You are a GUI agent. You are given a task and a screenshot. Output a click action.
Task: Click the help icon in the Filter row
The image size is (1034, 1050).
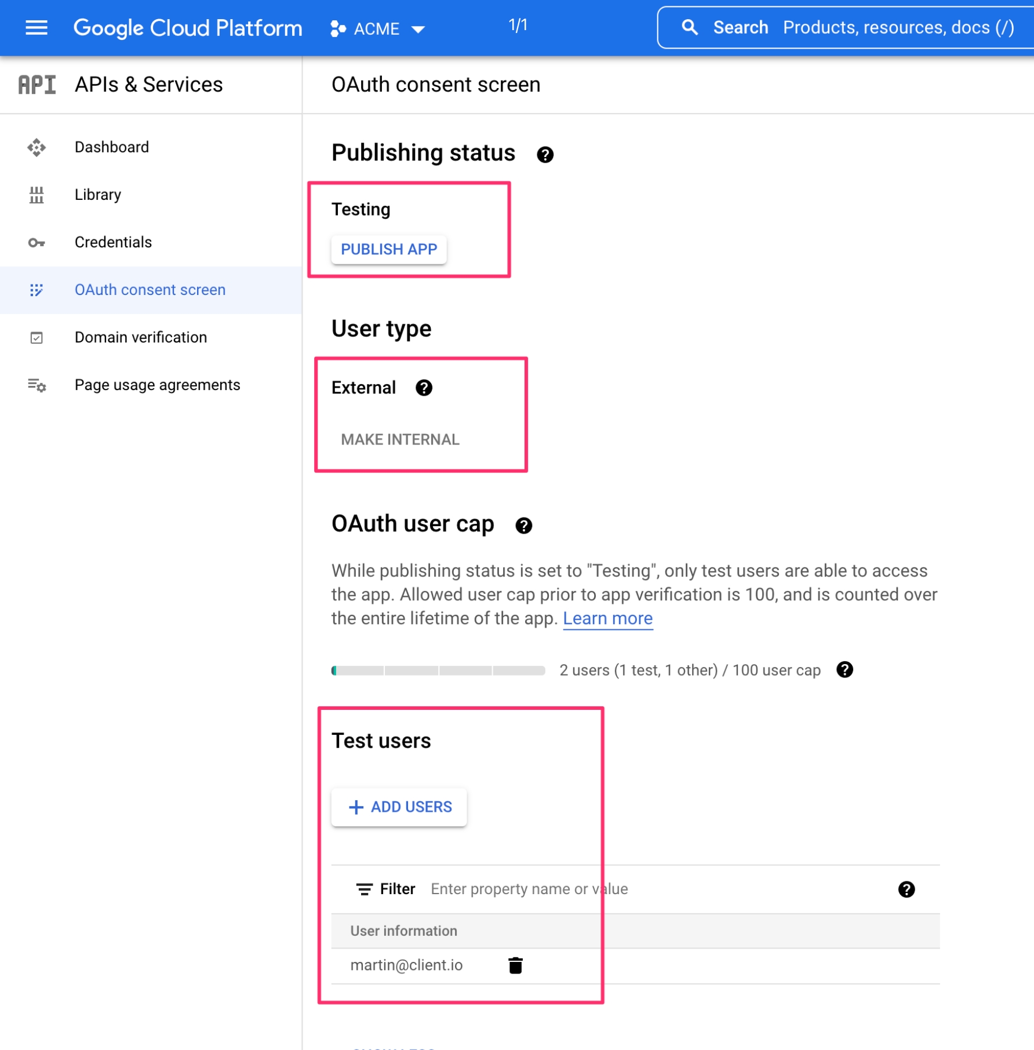coord(905,889)
